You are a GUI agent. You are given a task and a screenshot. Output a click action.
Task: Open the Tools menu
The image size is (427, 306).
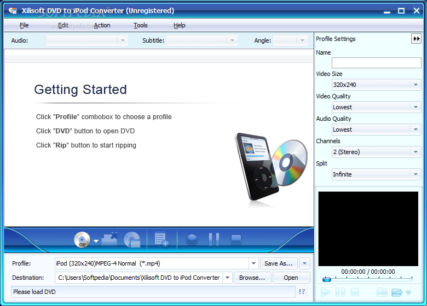[x=141, y=25]
